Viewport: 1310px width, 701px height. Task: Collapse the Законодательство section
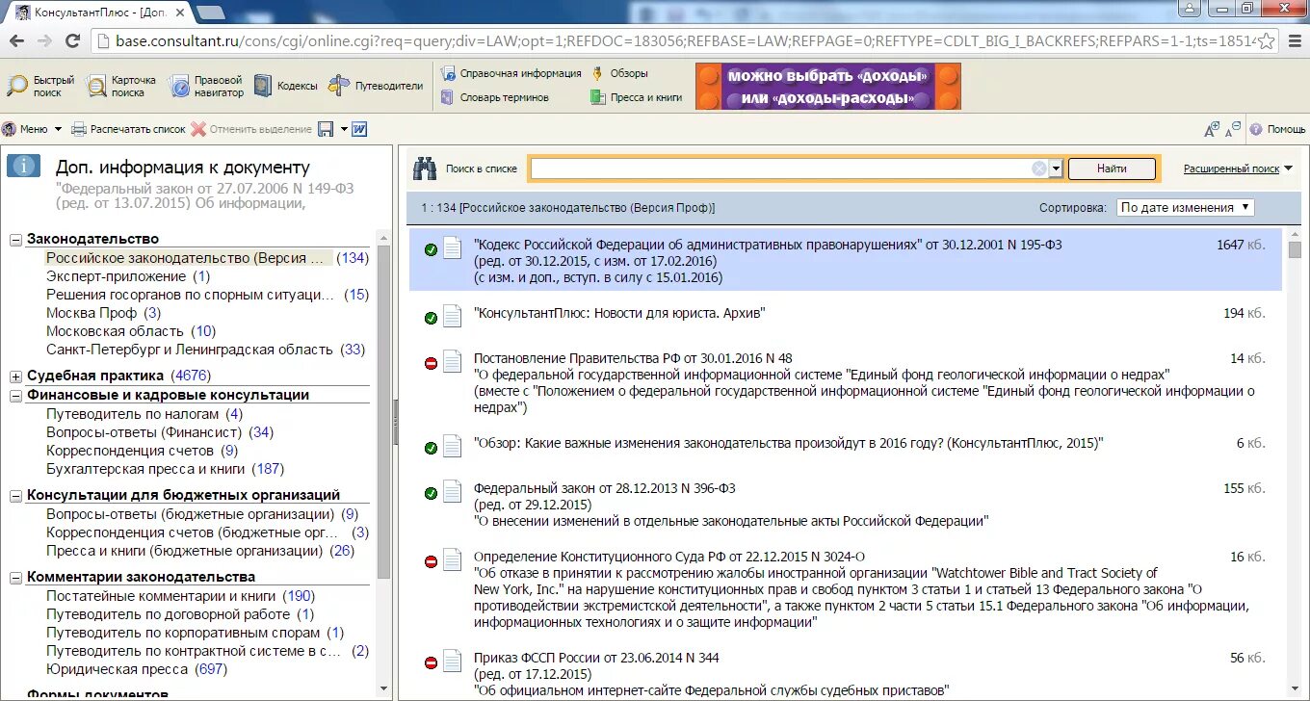16,240
